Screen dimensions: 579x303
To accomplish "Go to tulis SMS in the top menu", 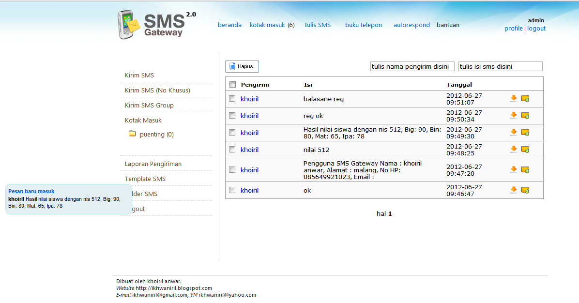I will point(318,25).
